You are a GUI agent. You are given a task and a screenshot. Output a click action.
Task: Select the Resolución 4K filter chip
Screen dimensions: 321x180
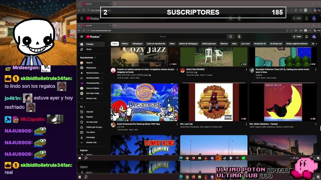tap(260, 43)
